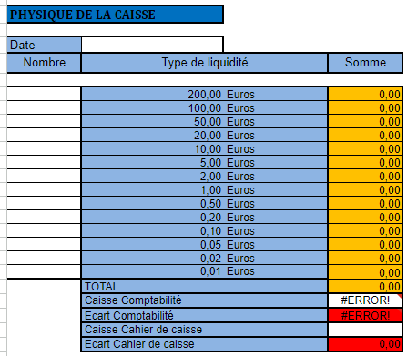
Task: Select the Nombre cell for 0,01 Euros
Action: pos(44,271)
